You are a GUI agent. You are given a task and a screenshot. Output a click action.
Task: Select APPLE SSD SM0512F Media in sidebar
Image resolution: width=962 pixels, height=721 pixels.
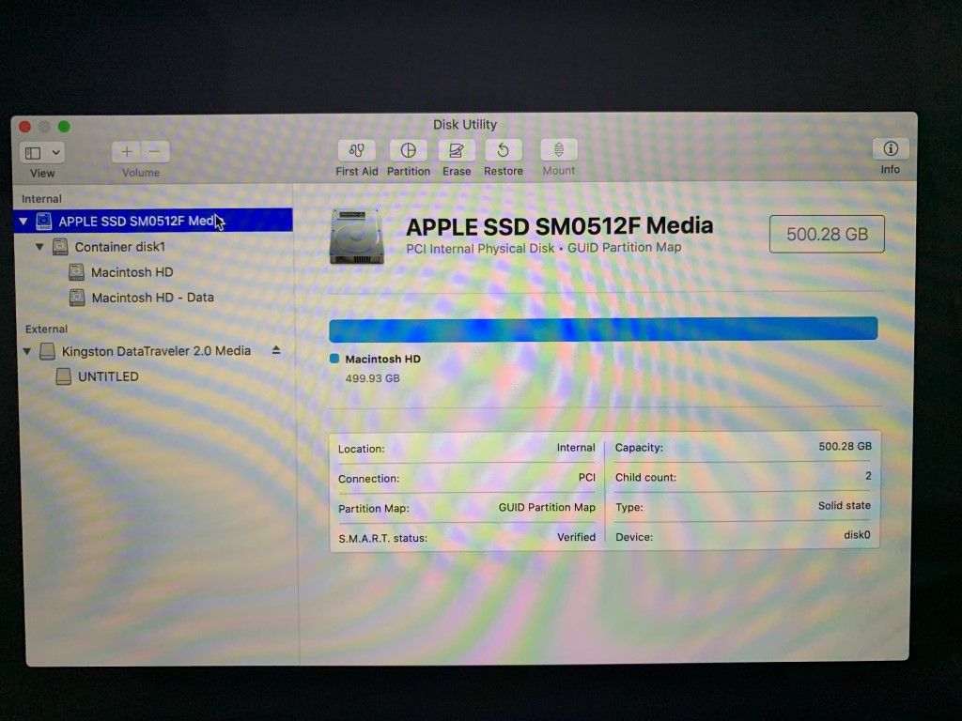(153, 221)
